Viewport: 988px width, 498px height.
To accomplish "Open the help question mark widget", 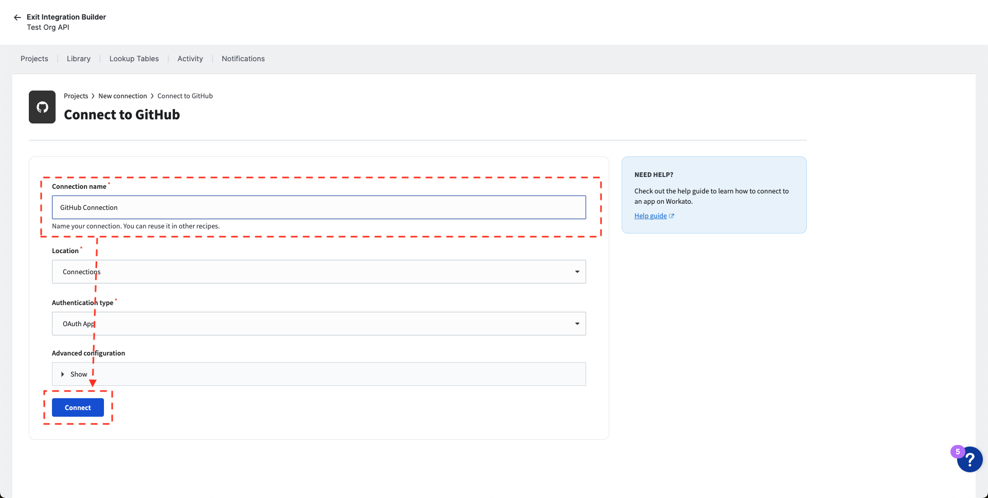I will (969, 459).
